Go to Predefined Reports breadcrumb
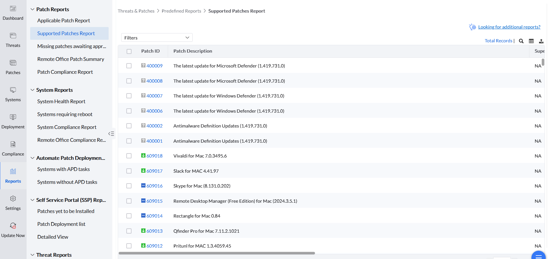The image size is (548, 259). [181, 11]
